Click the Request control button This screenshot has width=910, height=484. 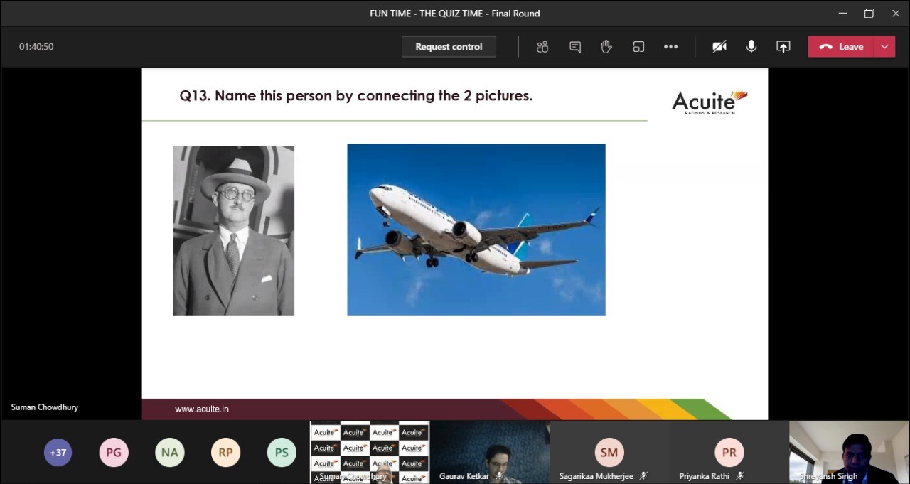pyautogui.click(x=449, y=47)
